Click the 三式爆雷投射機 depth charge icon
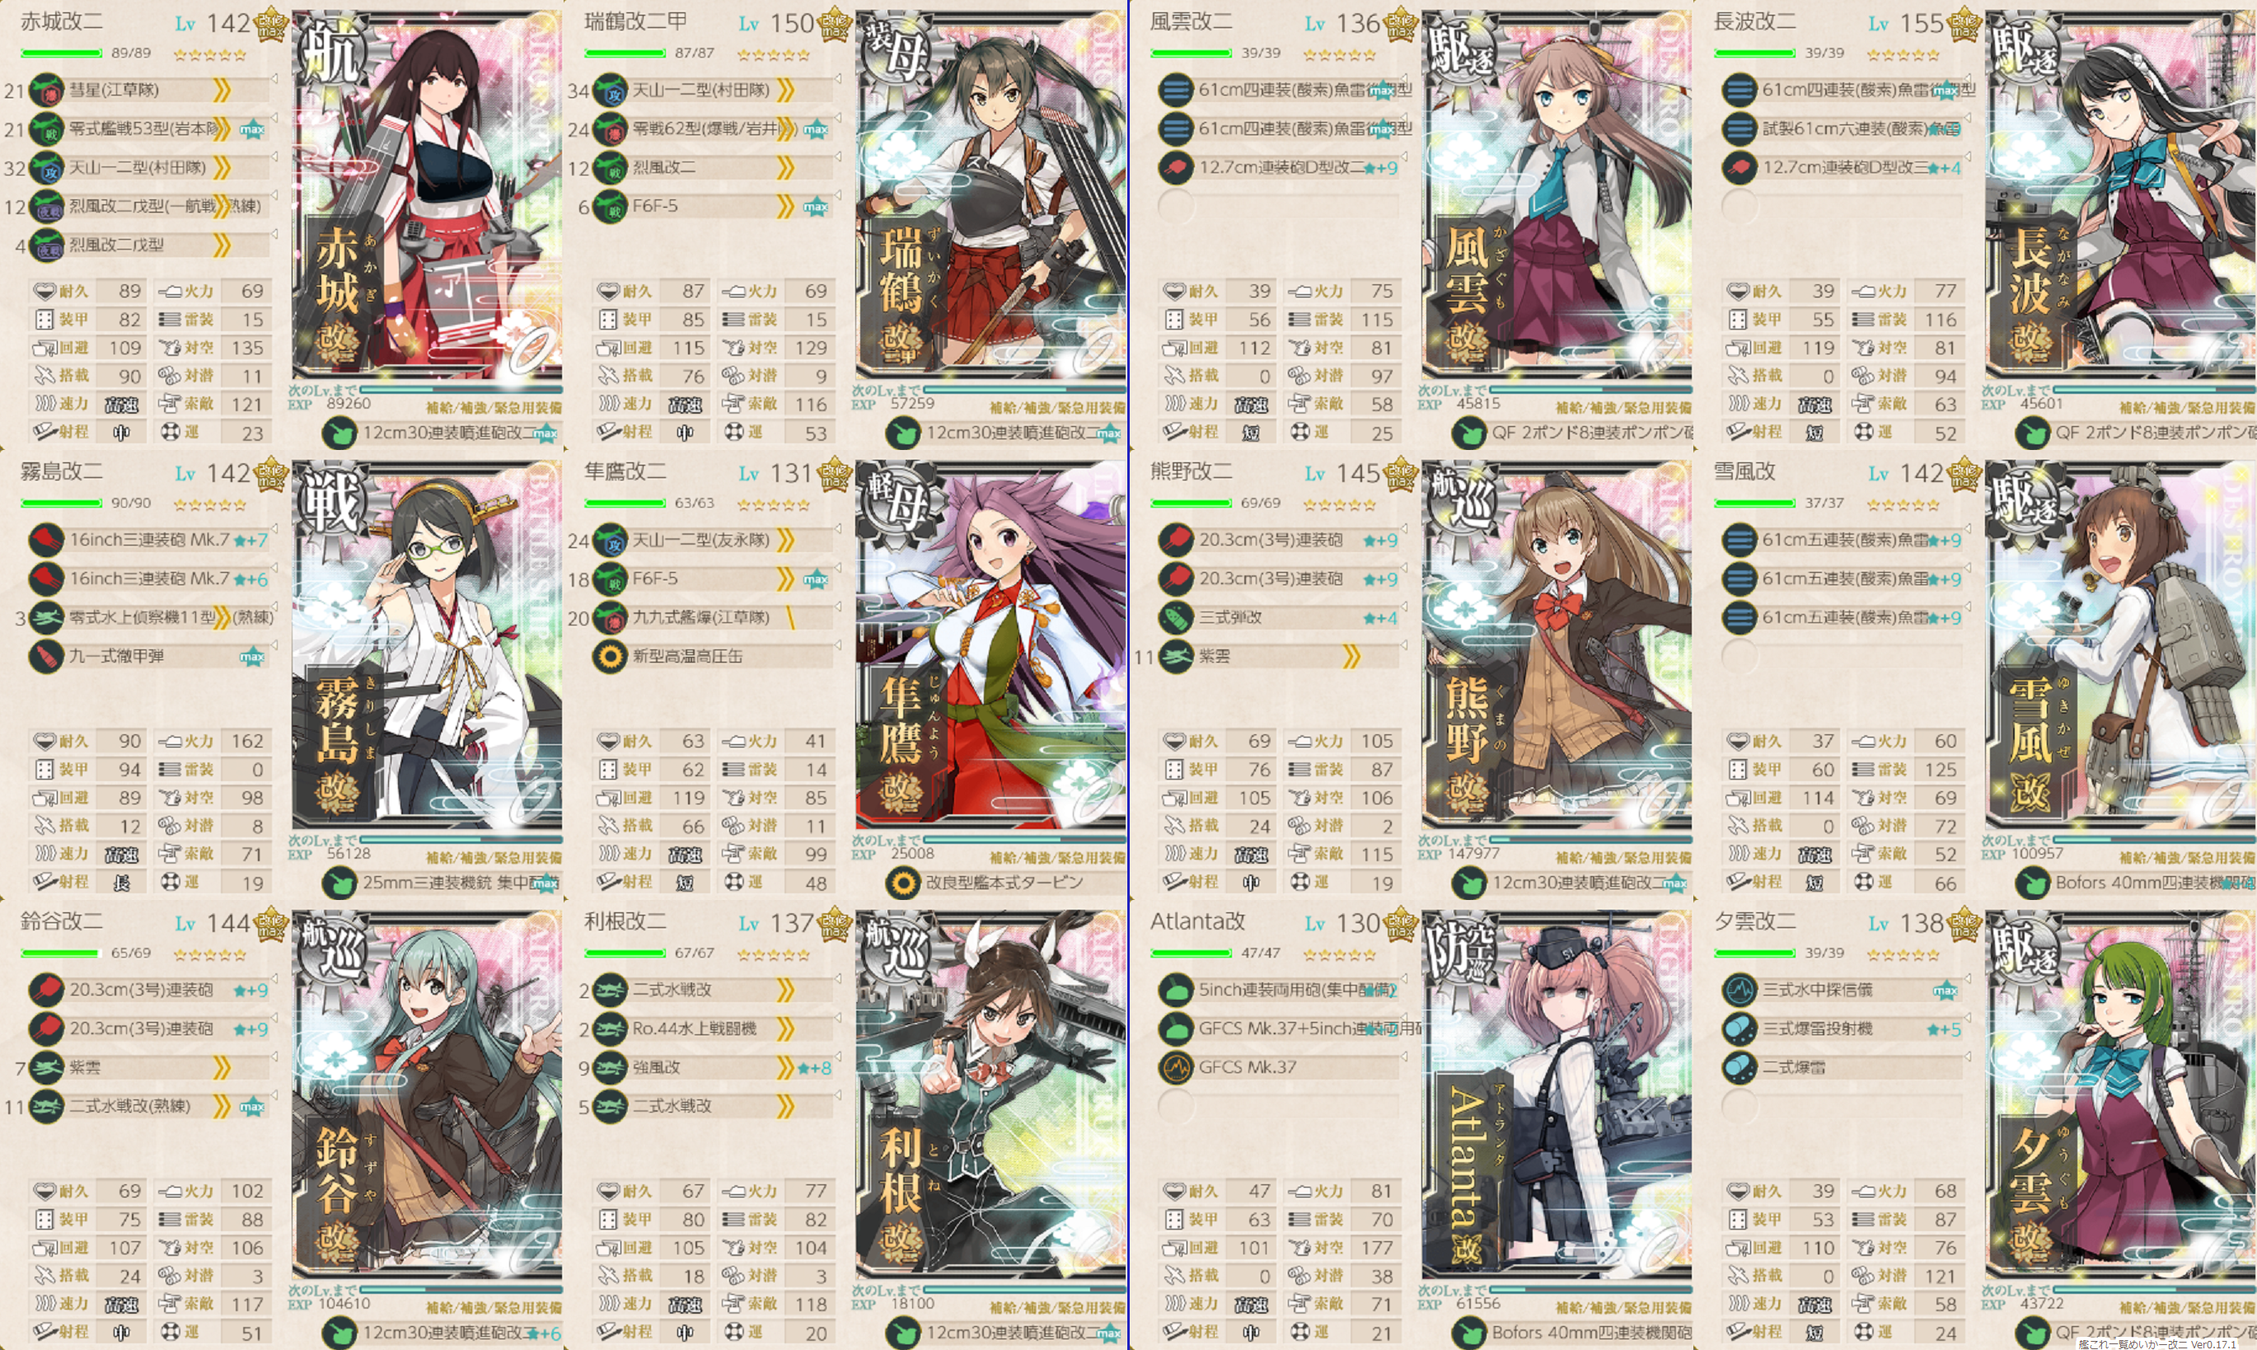 [x=1740, y=1029]
